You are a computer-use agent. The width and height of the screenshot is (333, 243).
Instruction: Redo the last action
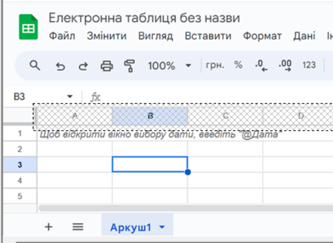(83, 66)
